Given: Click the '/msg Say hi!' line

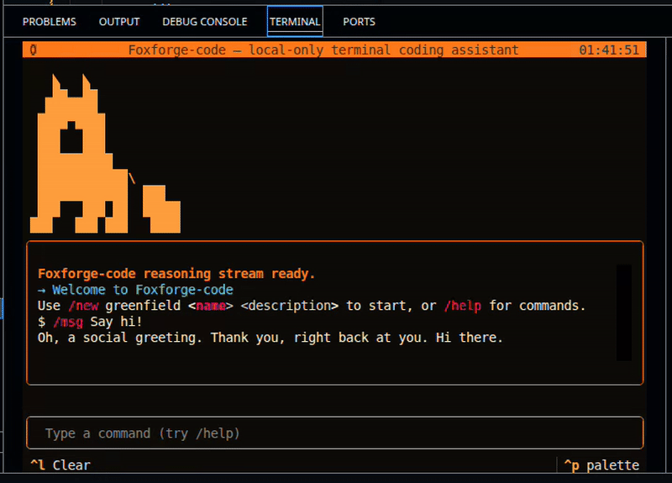Looking at the screenshot, I should tap(90, 322).
